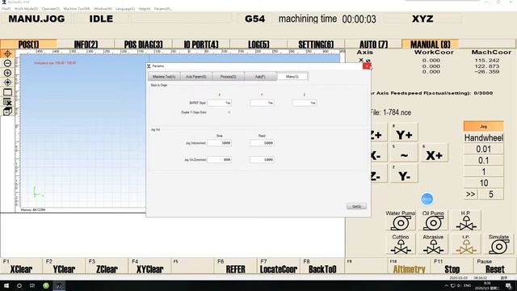Switch to the IO PORT(4) tab
This screenshot has height=291, width=517.
201,44
